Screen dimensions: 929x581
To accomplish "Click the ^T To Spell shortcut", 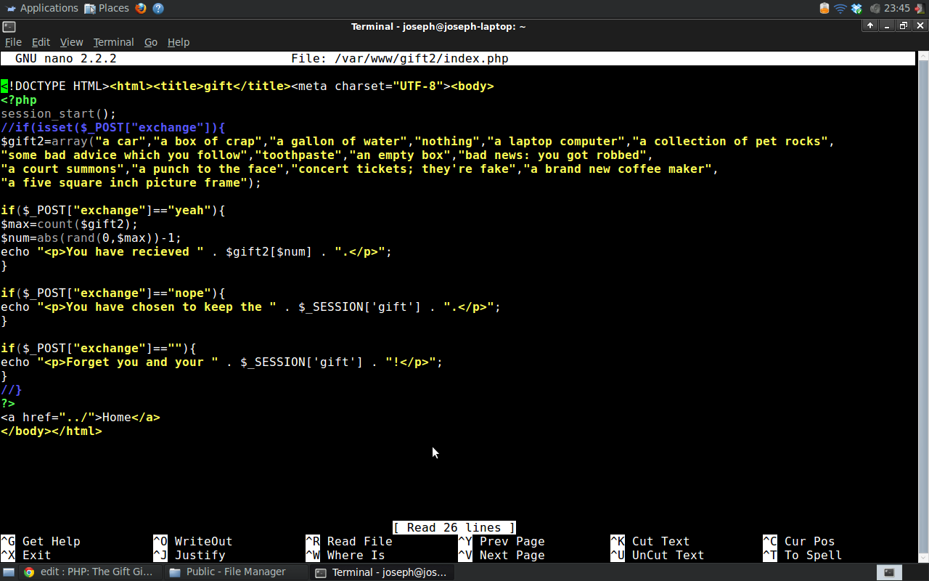I will [803, 556].
